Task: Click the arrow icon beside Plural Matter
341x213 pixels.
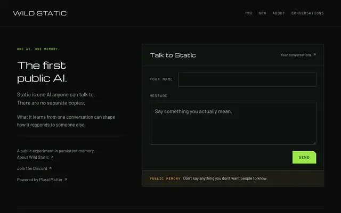Action: click(66, 179)
